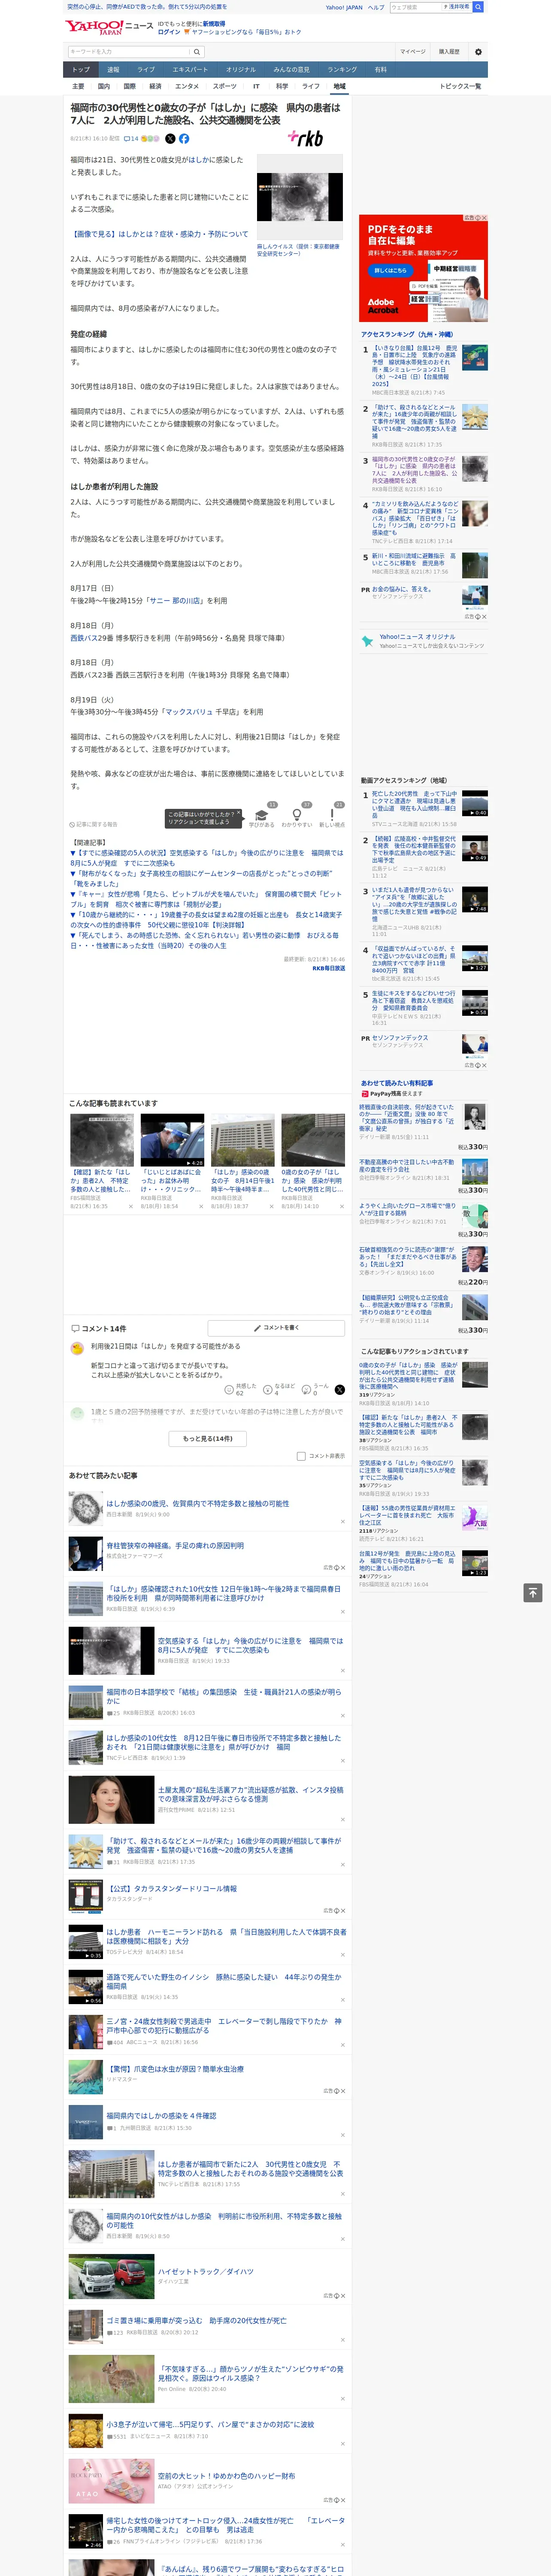Open マイページ
The image size is (551, 2576).
(x=413, y=52)
